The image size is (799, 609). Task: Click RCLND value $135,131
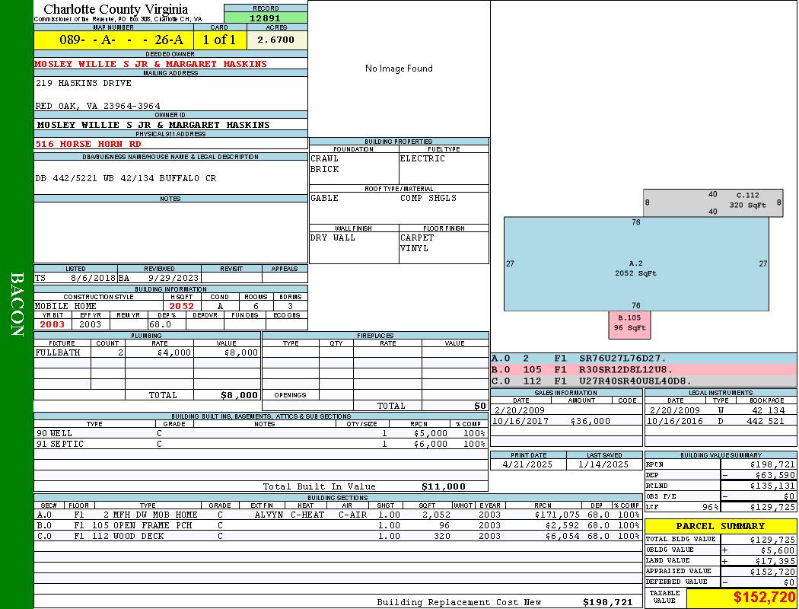tap(772, 486)
